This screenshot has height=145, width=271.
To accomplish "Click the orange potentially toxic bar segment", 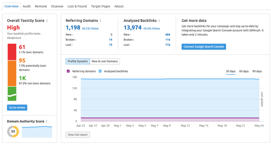I will (x=12, y=73).
